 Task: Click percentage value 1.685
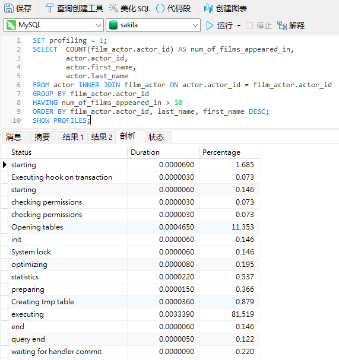tap(245, 165)
